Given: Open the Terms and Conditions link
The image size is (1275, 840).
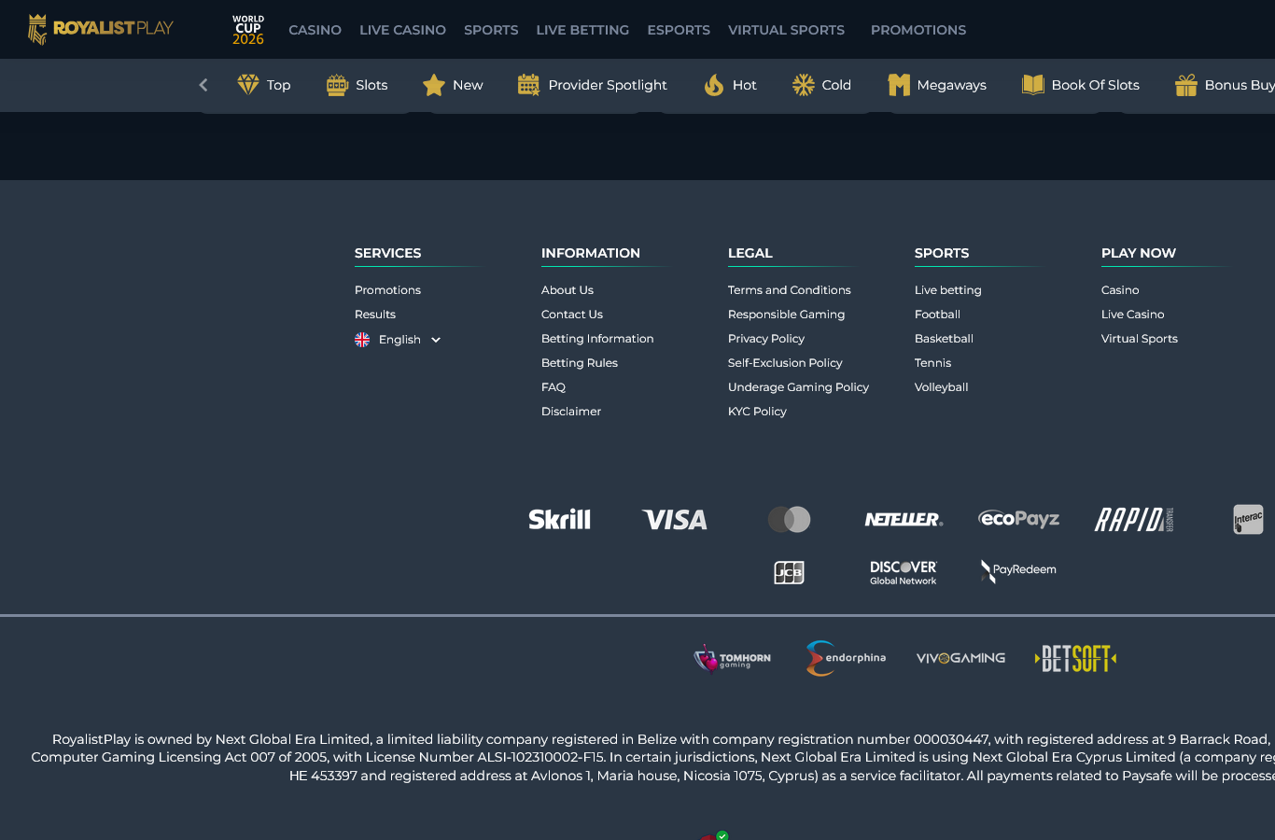Looking at the screenshot, I should click(790, 290).
